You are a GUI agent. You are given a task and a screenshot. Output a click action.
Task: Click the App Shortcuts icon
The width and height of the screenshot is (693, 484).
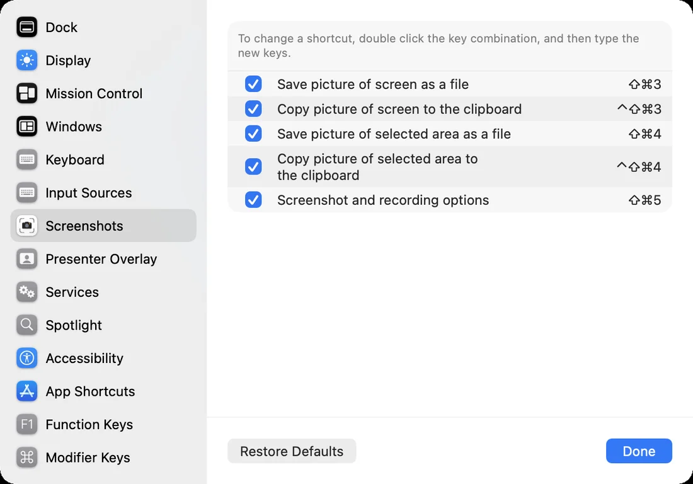click(x=27, y=391)
